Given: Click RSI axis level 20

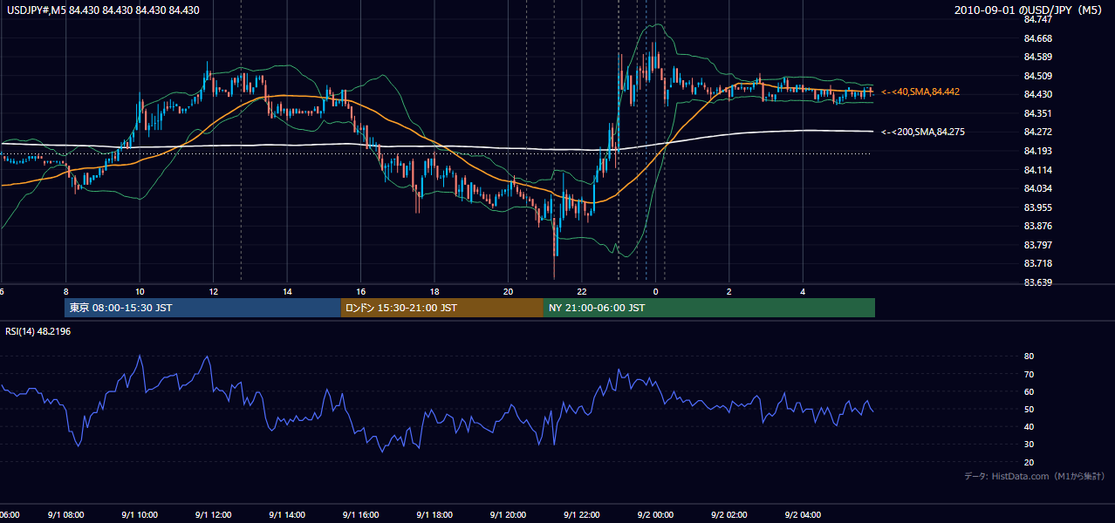Looking at the screenshot, I should 1029,463.
